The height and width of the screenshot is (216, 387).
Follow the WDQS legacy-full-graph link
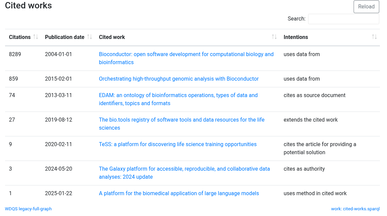[28, 209]
